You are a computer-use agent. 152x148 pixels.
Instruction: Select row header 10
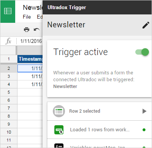(9, 132)
